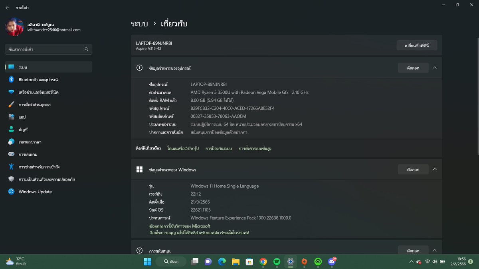Click the gamepad gaming icon
Screen dimensions: 479x269
tap(11, 154)
